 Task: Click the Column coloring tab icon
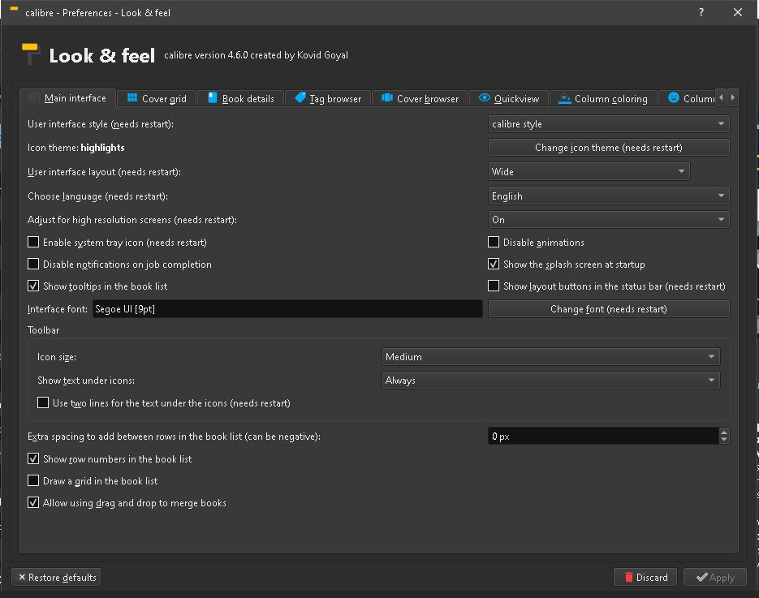(564, 99)
